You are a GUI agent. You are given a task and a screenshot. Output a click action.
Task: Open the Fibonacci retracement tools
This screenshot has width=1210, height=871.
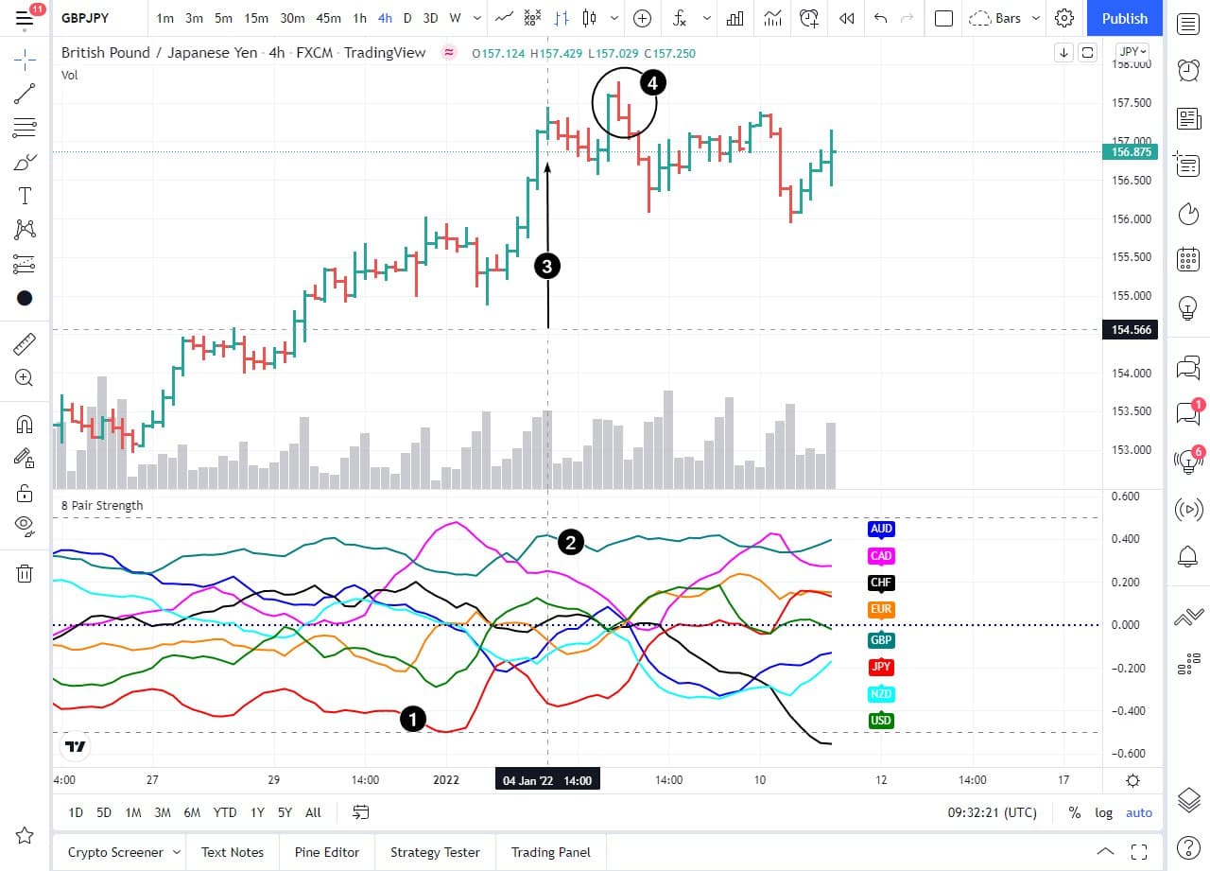coord(25,128)
